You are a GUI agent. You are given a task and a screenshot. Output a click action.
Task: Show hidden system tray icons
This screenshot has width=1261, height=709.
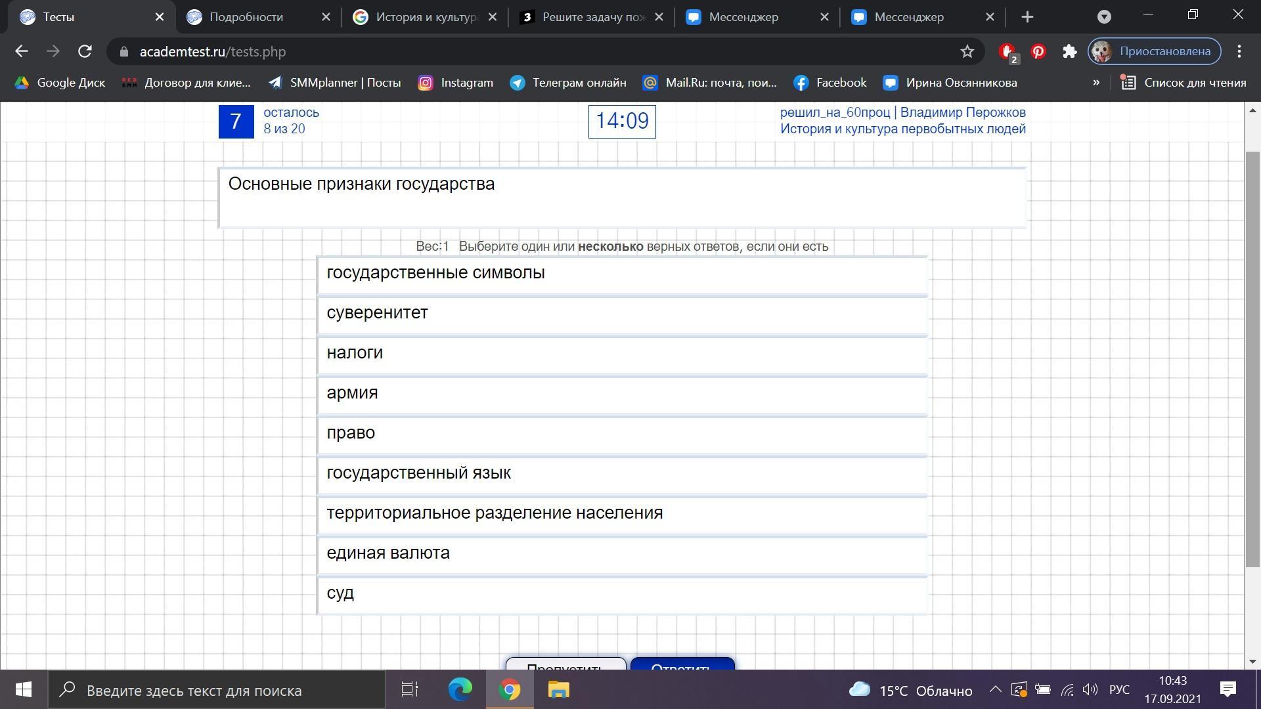point(995,690)
